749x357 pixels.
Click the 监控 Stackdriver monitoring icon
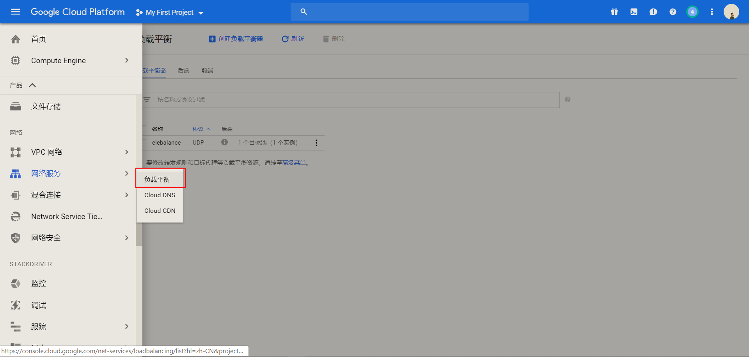click(16, 283)
